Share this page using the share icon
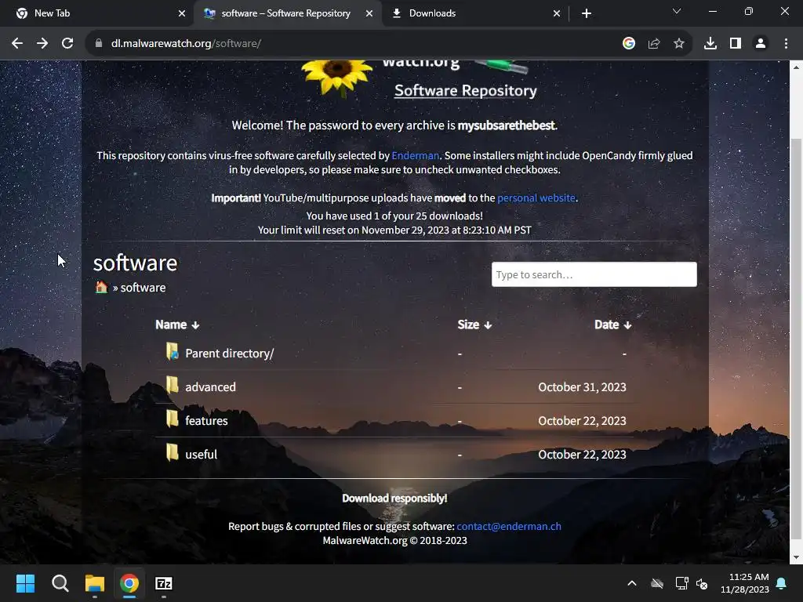Image resolution: width=803 pixels, height=602 pixels. click(x=653, y=44)
